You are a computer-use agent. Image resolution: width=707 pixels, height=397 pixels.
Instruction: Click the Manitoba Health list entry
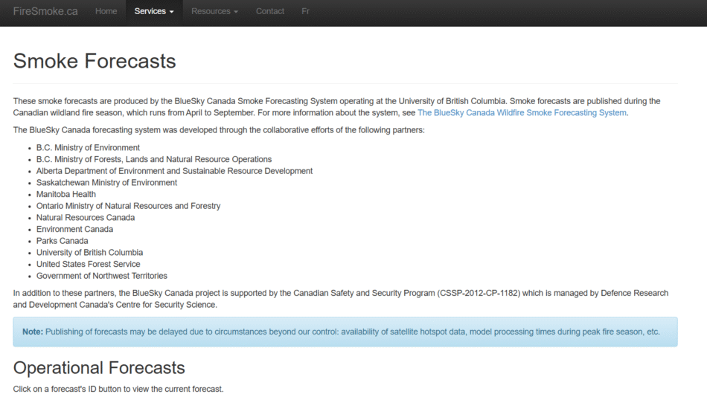pos(66,194)
